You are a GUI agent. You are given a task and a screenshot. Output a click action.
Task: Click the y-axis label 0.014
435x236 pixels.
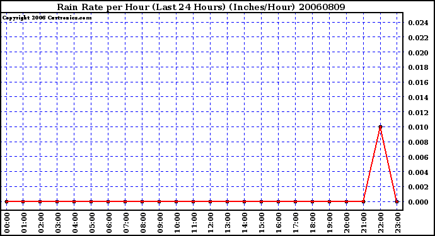point(418,98)
